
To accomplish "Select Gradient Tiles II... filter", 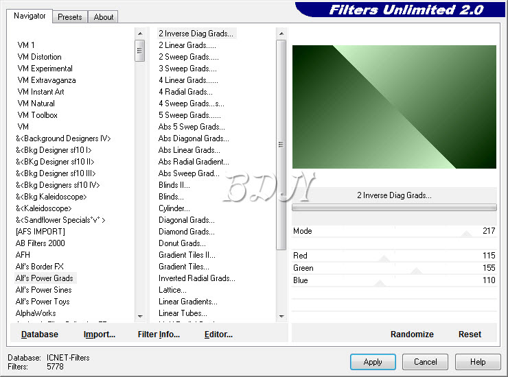I will click(x=187, y=255).
